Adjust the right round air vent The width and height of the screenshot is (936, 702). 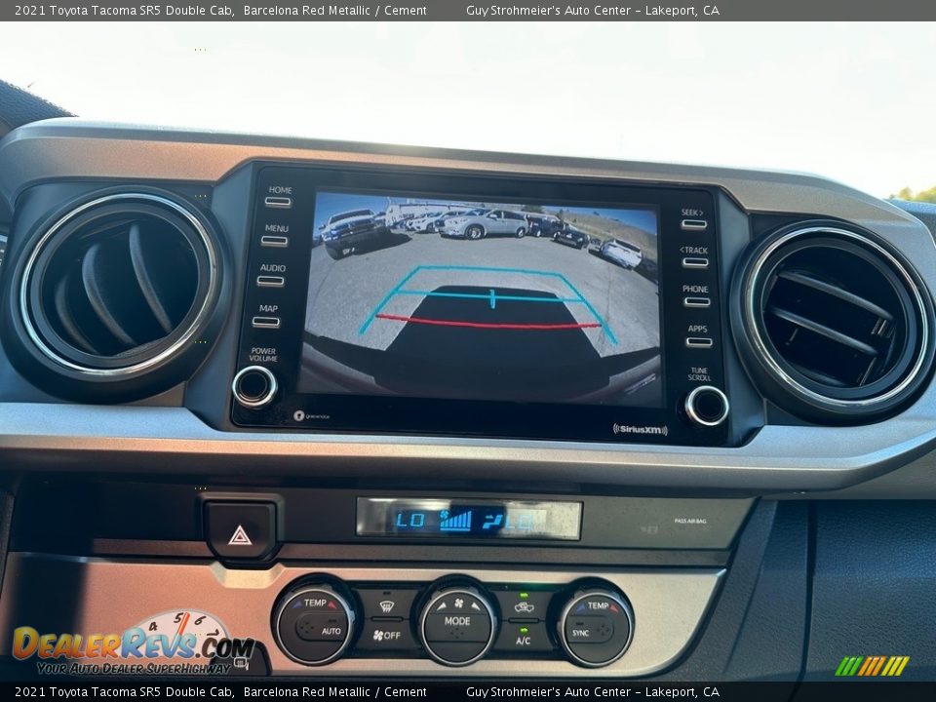[835, 315]
